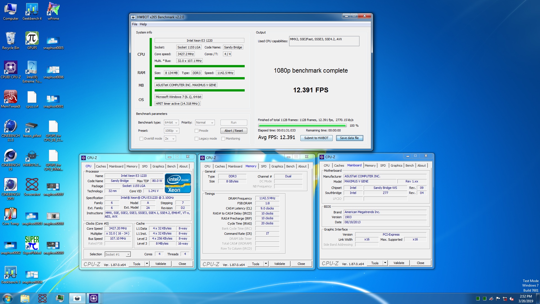
Task: Enable the Legacy mode checkbox
Action: coord(196,138)
